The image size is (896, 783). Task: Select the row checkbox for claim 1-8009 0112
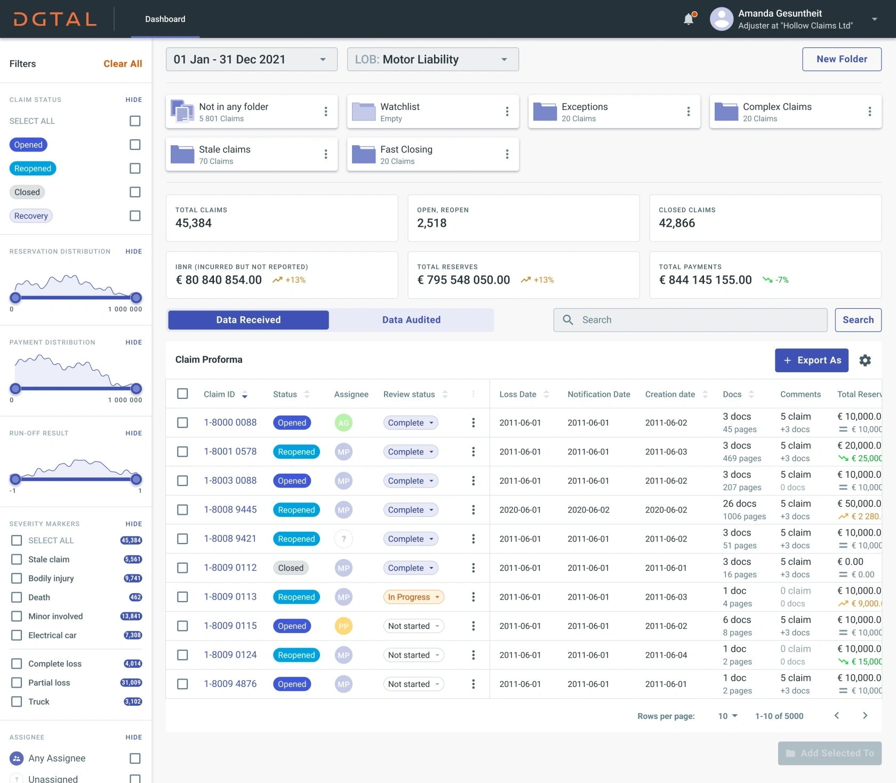click(182, 568)
